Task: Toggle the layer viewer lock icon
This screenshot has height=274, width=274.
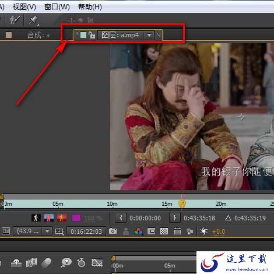Action: [x=92, y=35]
